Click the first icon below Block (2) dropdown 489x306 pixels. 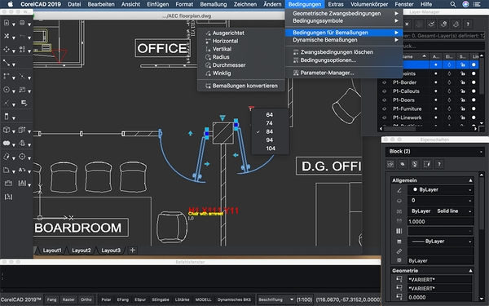click(390, 164)
